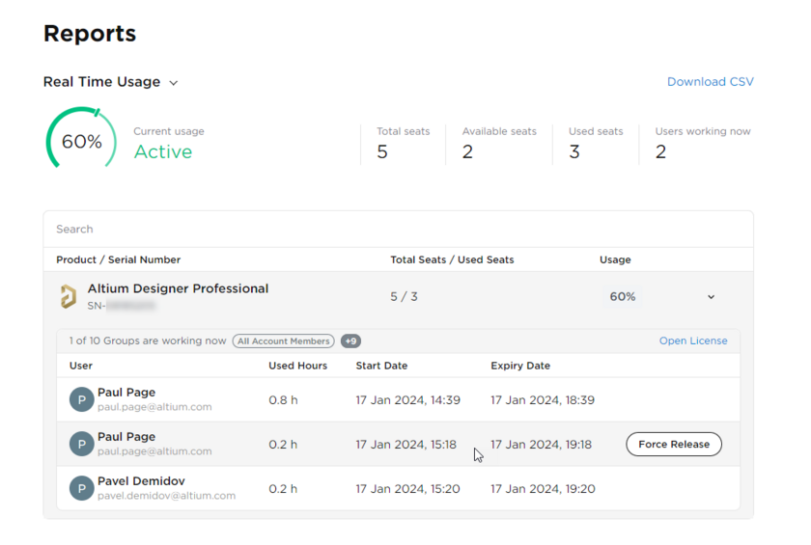Click Paul Page avatar in 14:39 row
Screen dimensions: 811x545
(x=82, y=400)
